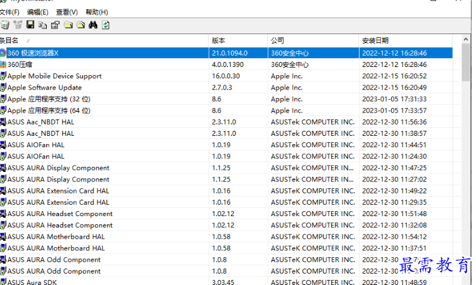
Task: Open the 文件(F) menu
Action: click(x=9, y=12)
